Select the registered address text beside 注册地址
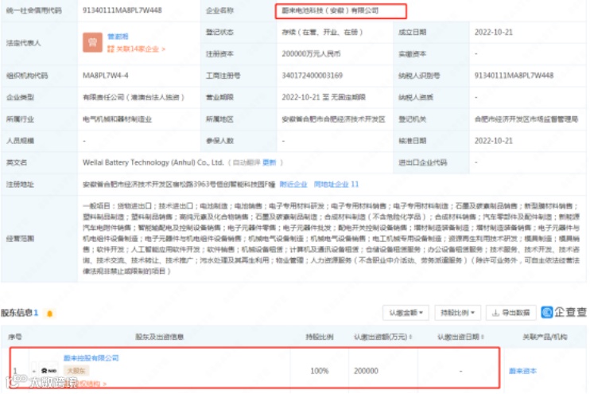This screenshot has height=394, width=590. [x=179, y=184]
